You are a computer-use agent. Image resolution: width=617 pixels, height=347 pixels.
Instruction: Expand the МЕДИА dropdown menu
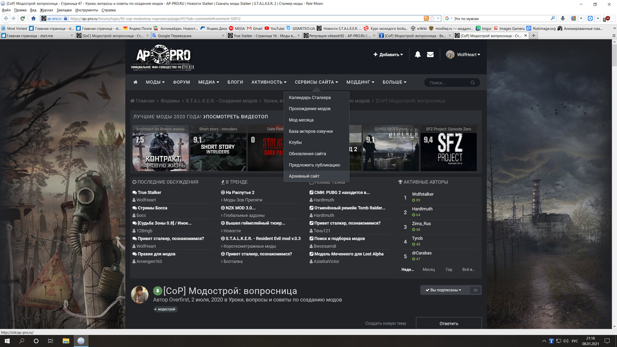click(209, 82)
